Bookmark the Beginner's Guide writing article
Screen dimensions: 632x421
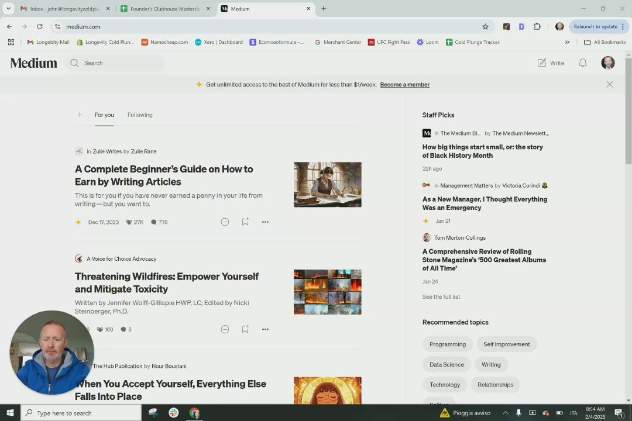[245, 222]
